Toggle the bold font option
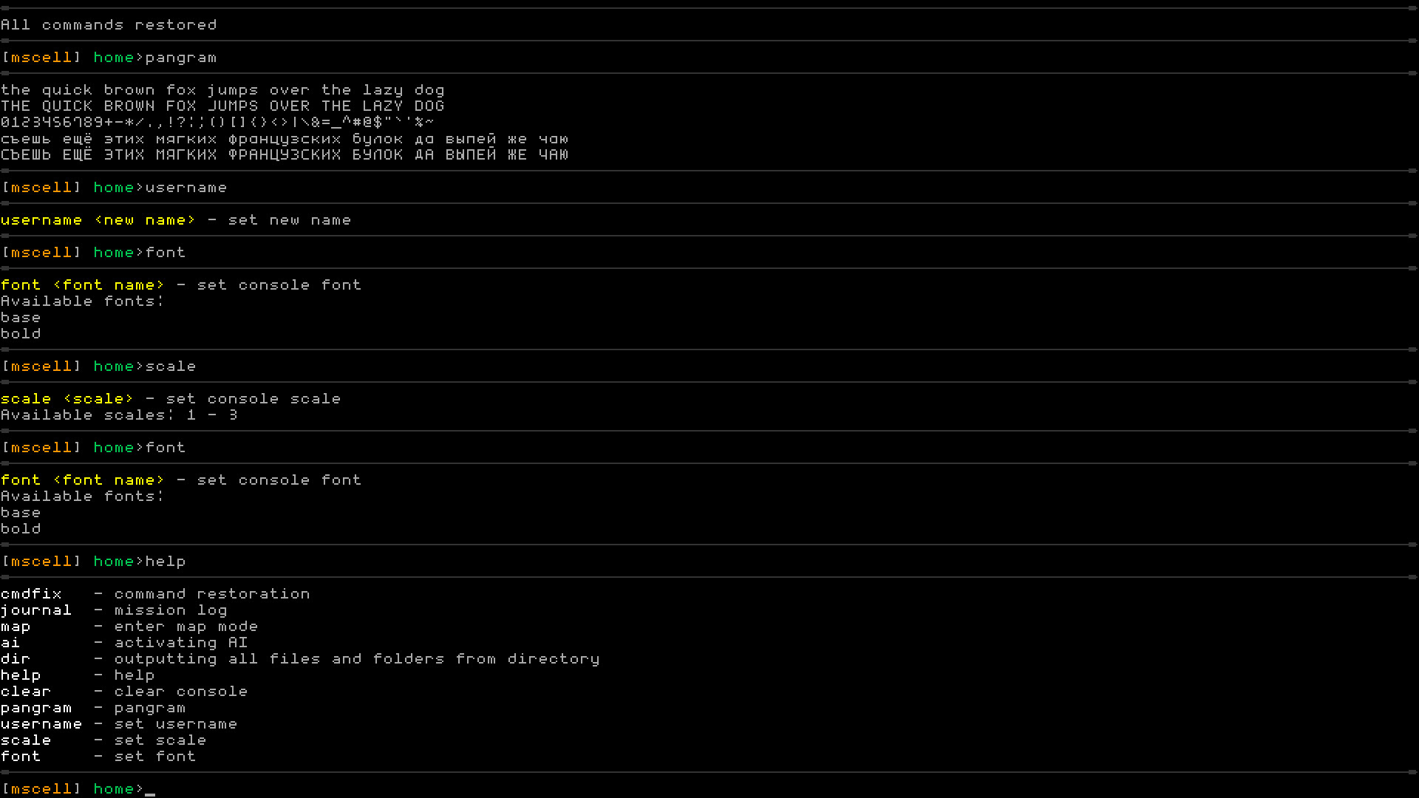The height and width of the screenshot is (798, 1419). tap(19, 528)
